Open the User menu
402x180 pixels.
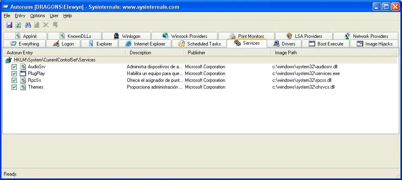(54, 16)
